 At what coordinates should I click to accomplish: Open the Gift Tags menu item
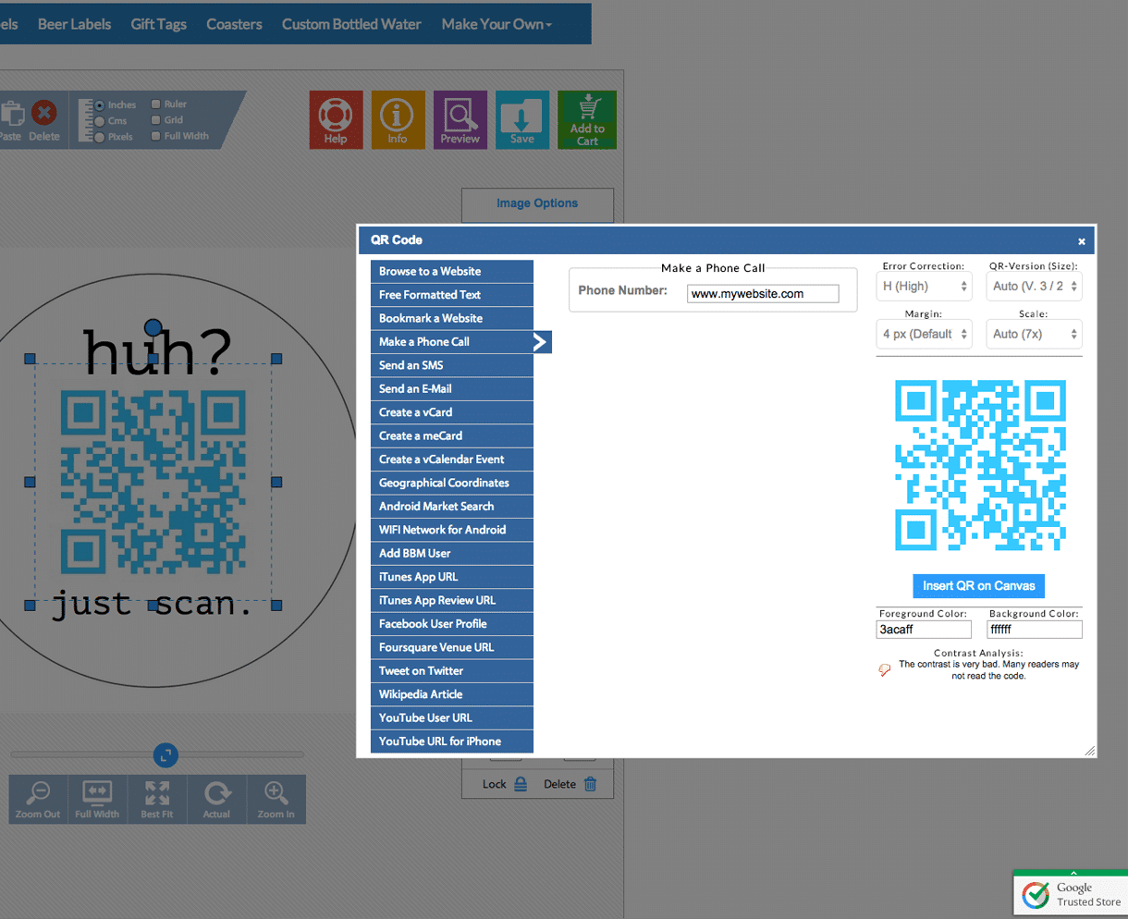158,24
